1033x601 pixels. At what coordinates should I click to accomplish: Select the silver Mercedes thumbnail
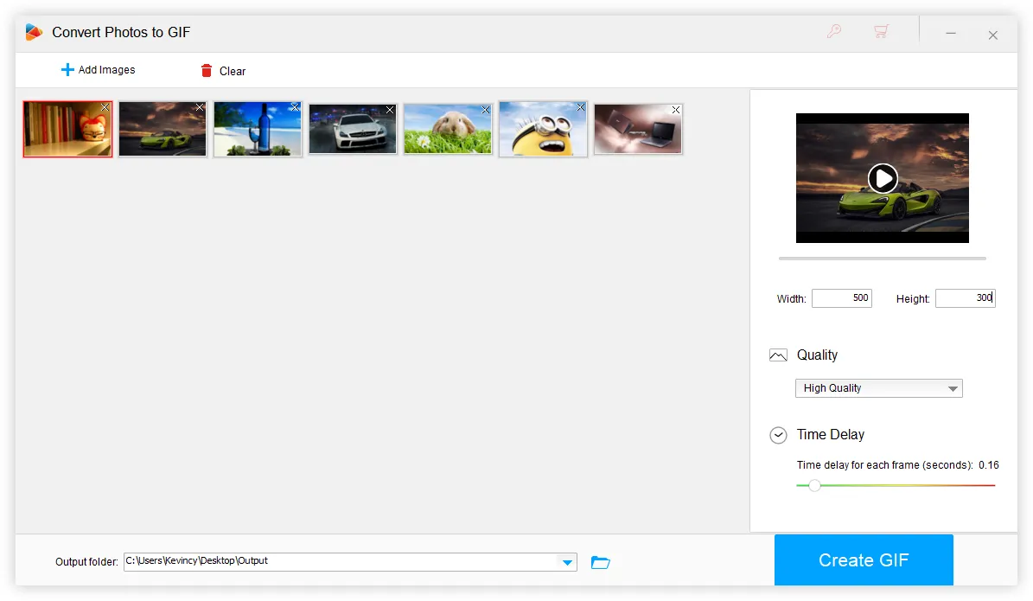pos(352,129)
